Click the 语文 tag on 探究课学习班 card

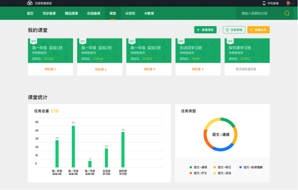[230, 41]
